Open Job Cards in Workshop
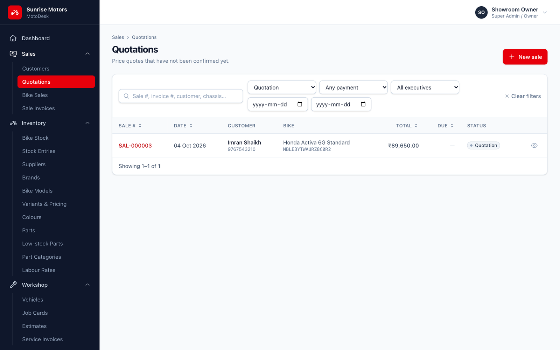 pyautogui.click(x=35, y=313)
